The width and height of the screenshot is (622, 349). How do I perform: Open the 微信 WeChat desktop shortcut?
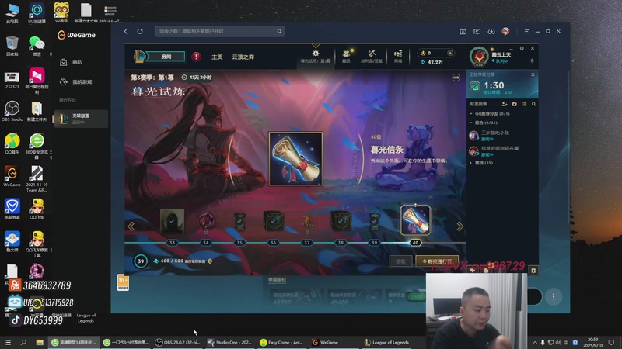click(x=37, y=46)
